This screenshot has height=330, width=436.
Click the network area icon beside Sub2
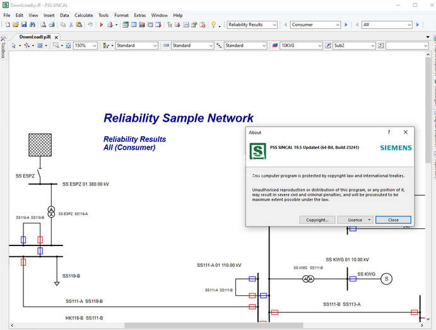tap(328, 45)
